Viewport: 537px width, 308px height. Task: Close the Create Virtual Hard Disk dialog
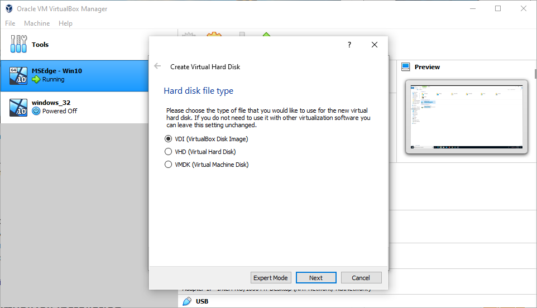375,45
